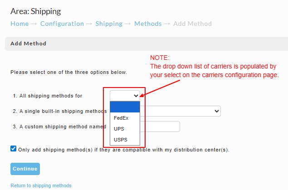Click the red NOTE annotation text

pos(215,67)
